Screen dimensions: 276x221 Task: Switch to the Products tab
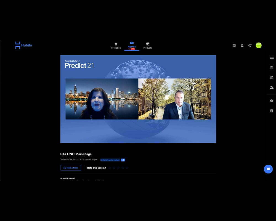tap(147, 46)
